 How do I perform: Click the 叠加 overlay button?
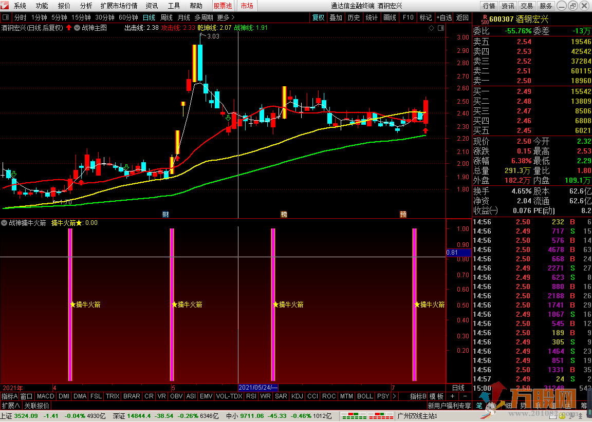pos(336,18)
